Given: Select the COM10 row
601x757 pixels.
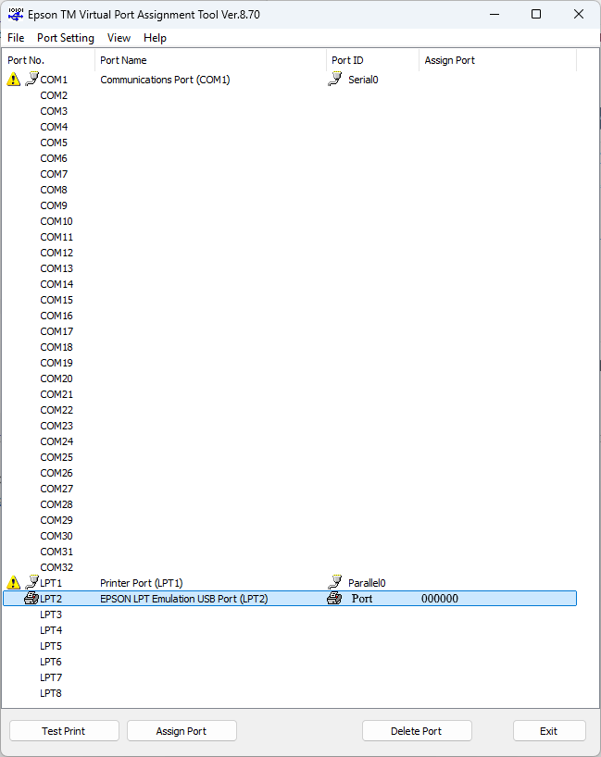Looking at the screenshot, I should [56, 221].
